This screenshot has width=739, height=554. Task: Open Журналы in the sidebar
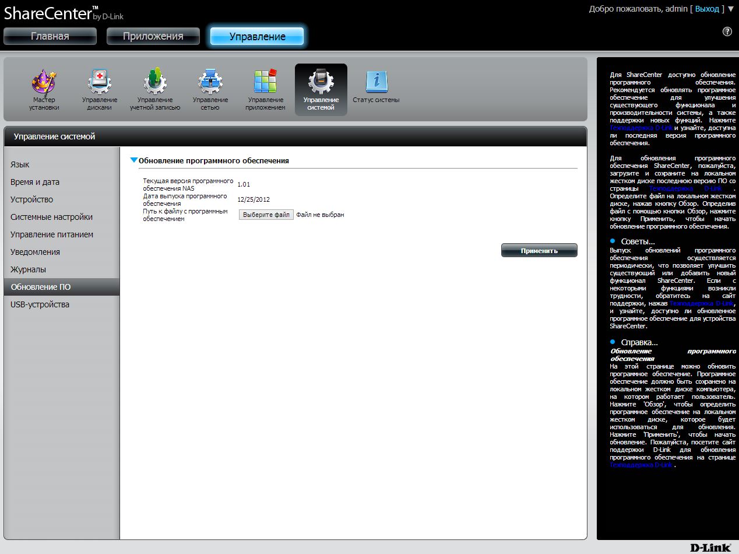click(x=61, y=269)
